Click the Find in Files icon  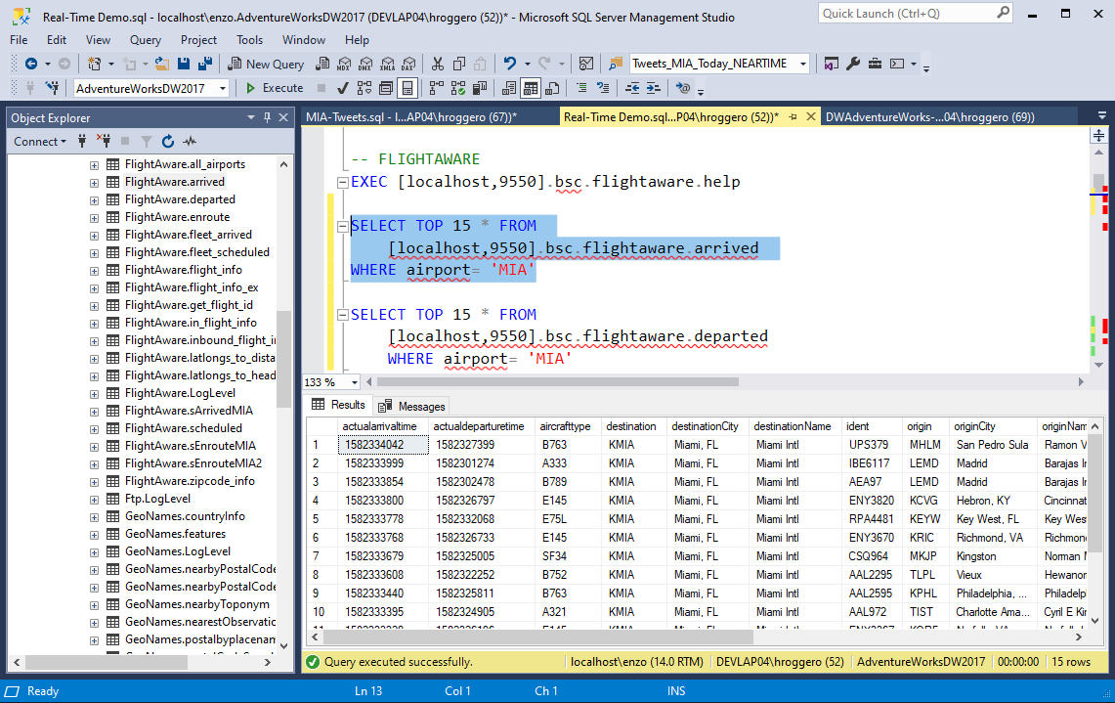[x=616, y=64]
